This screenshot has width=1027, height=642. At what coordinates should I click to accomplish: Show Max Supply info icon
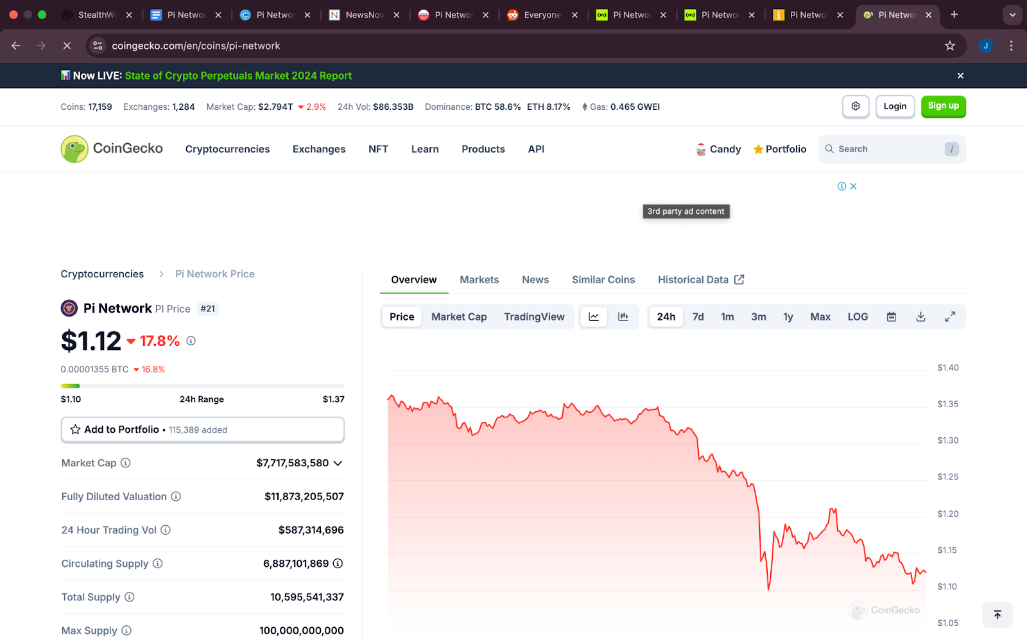126,630
